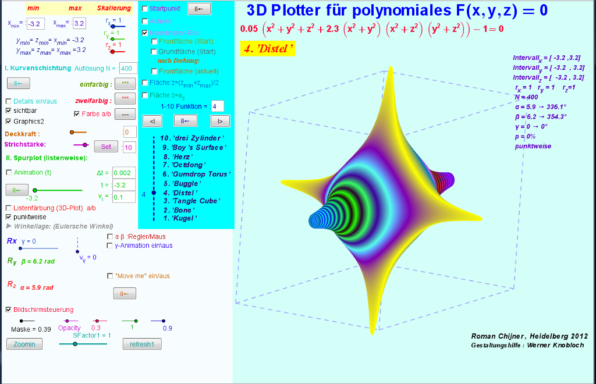596x384 pixels.
Task: Expand the Winkellage Eulersche Winkel section
Action: tap(8, 226)
